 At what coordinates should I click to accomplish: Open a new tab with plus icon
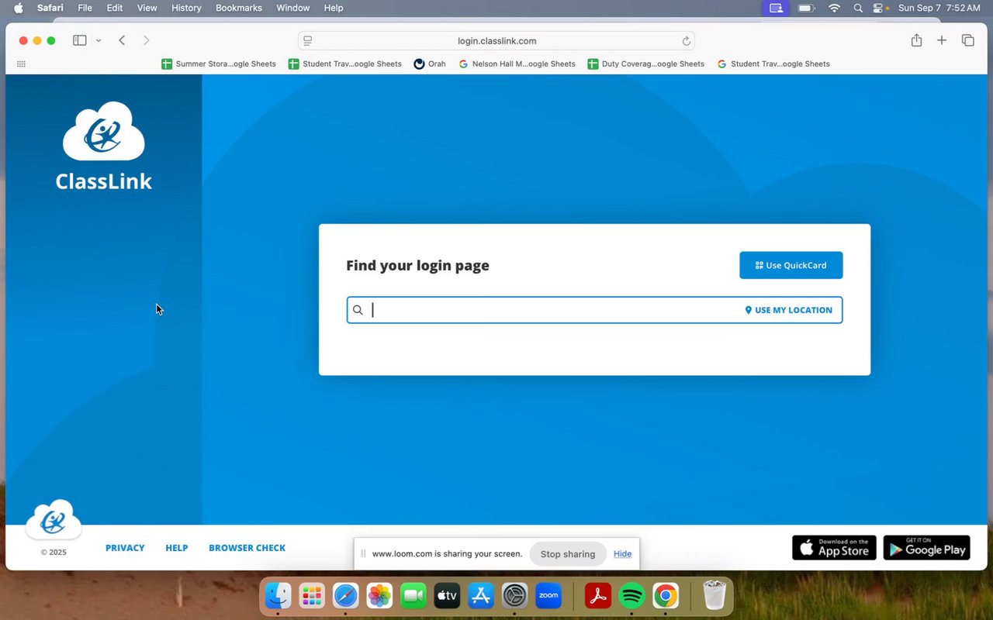tap(942, 40)
